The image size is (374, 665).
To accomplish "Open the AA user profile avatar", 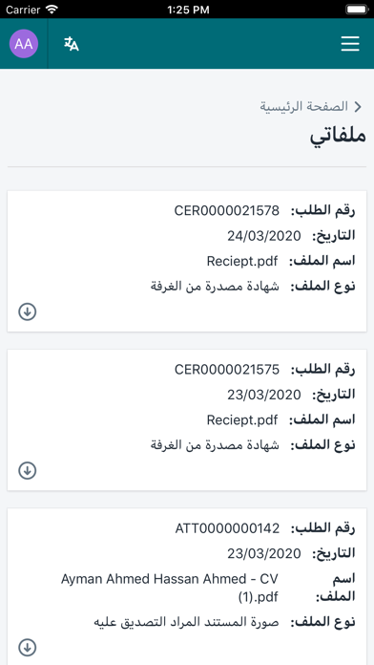I will pos(24,44).
